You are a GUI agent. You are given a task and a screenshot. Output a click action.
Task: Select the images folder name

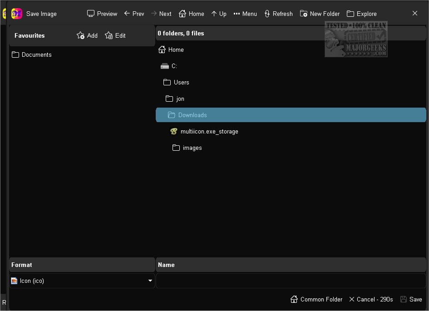pyautogui.click(x=192, y=148)
